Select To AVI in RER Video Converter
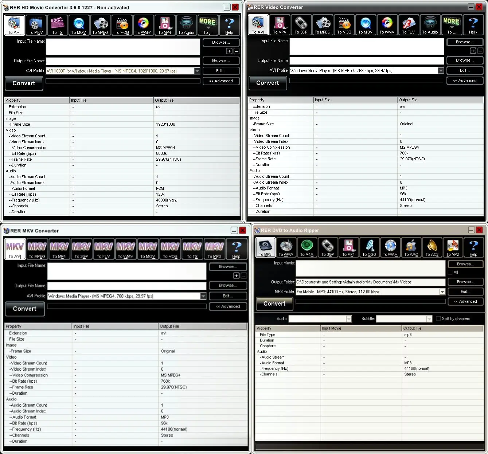 [258, 25]
